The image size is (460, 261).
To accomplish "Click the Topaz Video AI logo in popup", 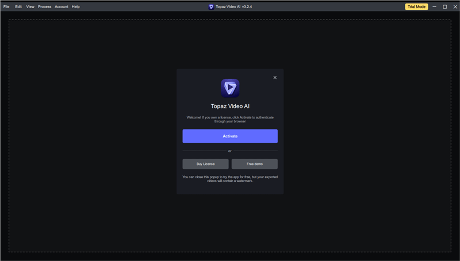I will (x=230, y=88).
